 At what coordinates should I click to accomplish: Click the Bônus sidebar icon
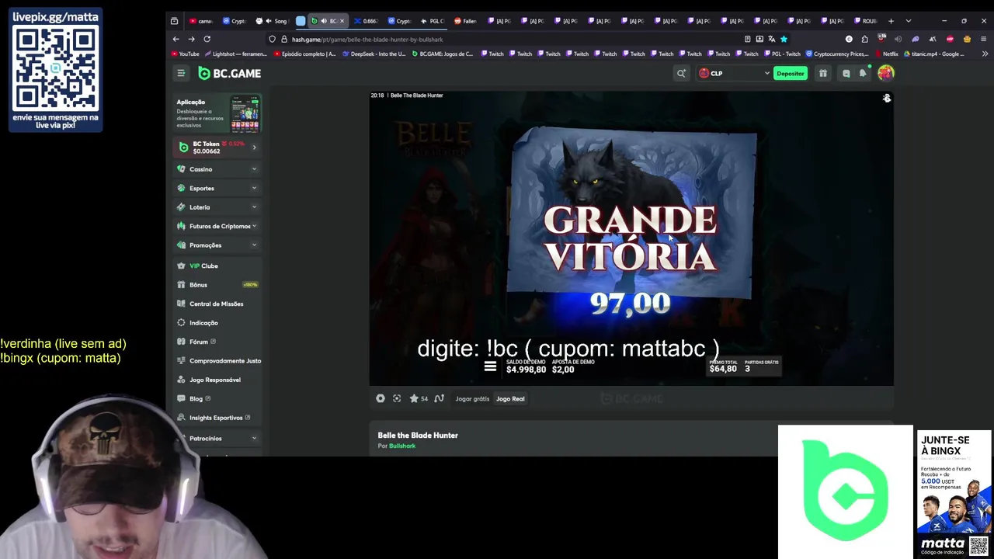(181, 285)
